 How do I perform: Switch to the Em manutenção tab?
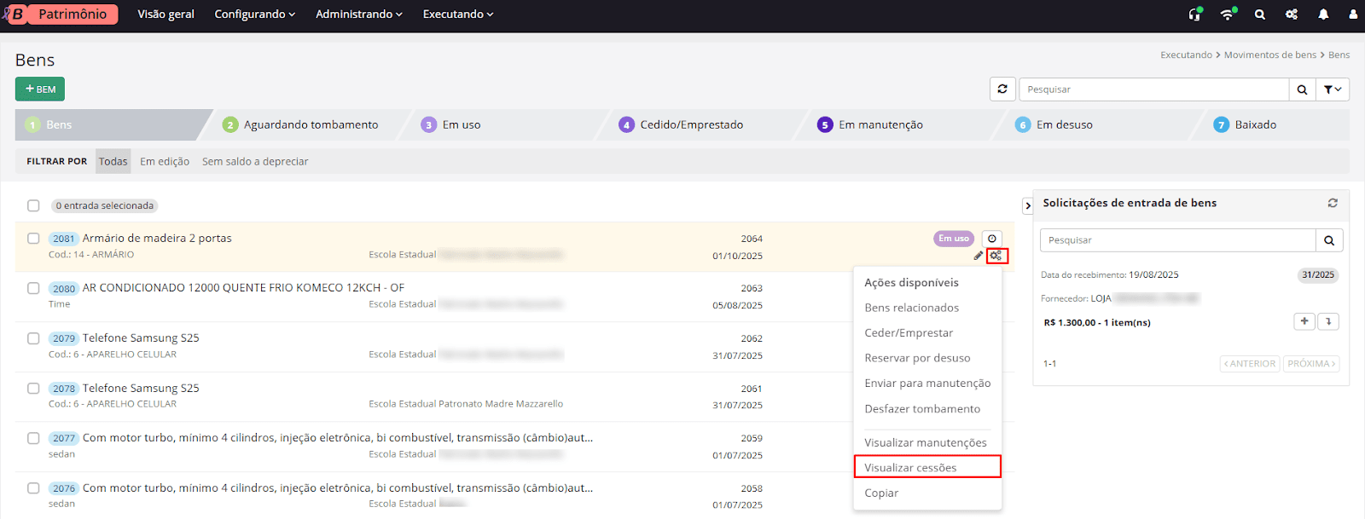click(880, 124)
